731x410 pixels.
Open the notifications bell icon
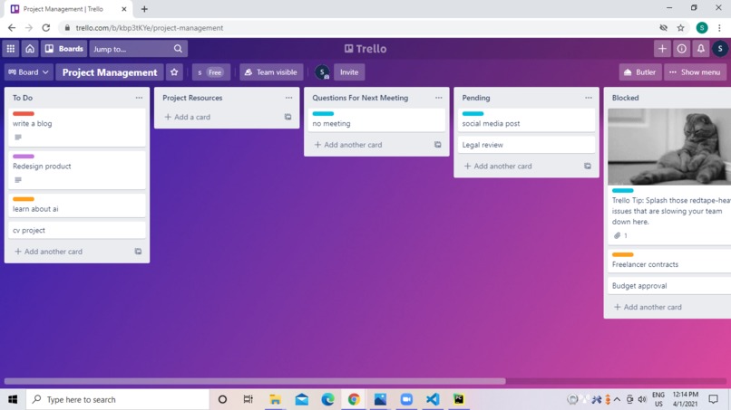click(x=701, y=48)
